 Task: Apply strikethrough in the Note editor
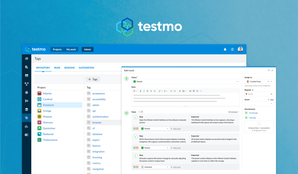point(151,91)
